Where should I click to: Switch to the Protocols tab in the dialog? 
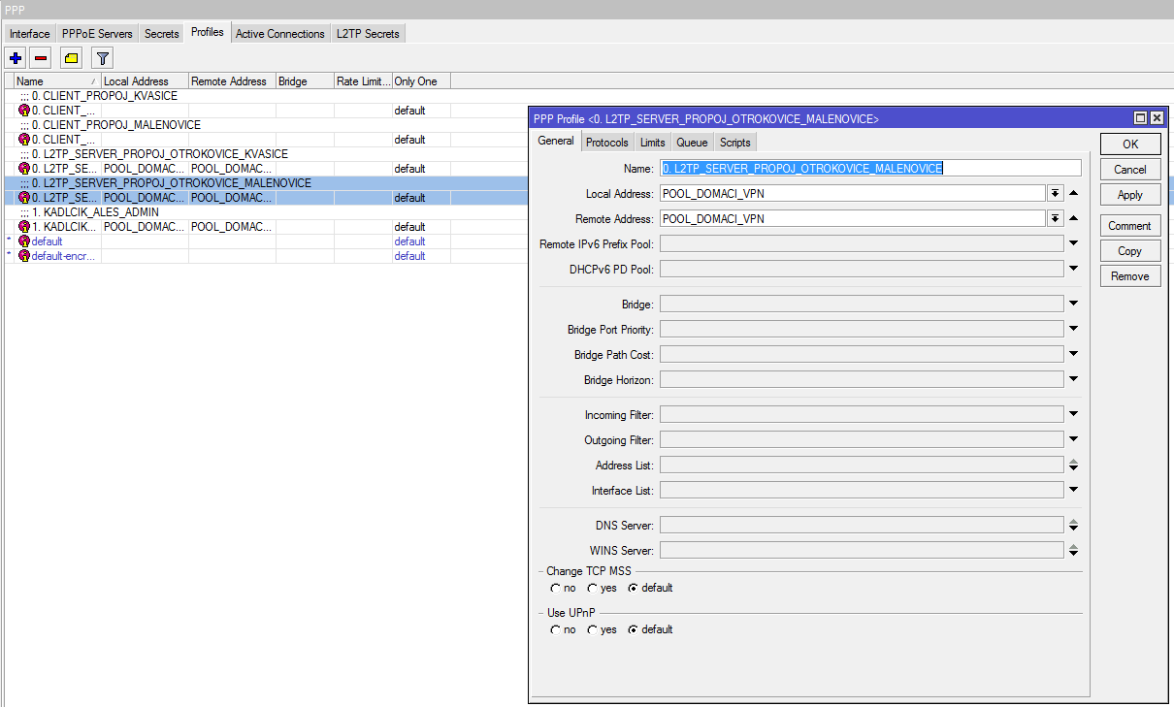[x=607, y=143]
